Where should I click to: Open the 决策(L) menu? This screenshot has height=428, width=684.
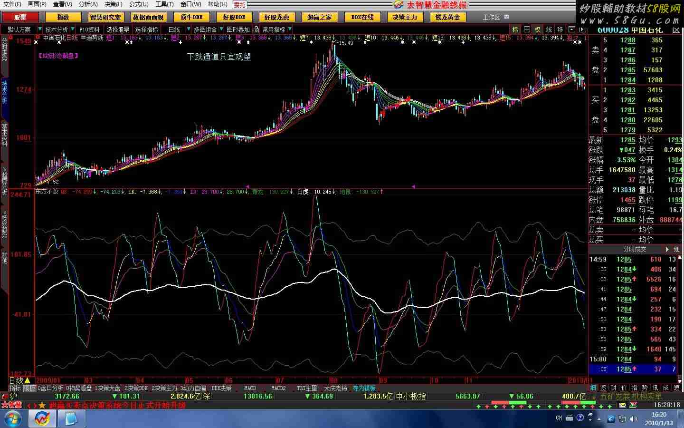(x=113, y=4)
